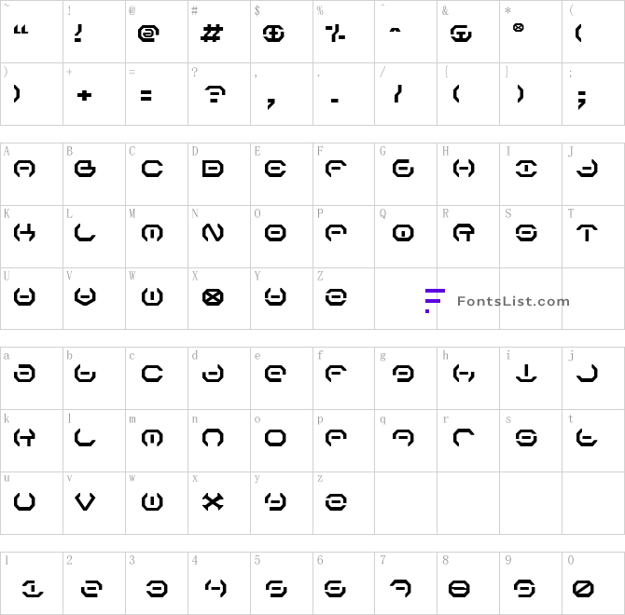
Task: Select the uppercase X glyph
Action: click(213, 297)
